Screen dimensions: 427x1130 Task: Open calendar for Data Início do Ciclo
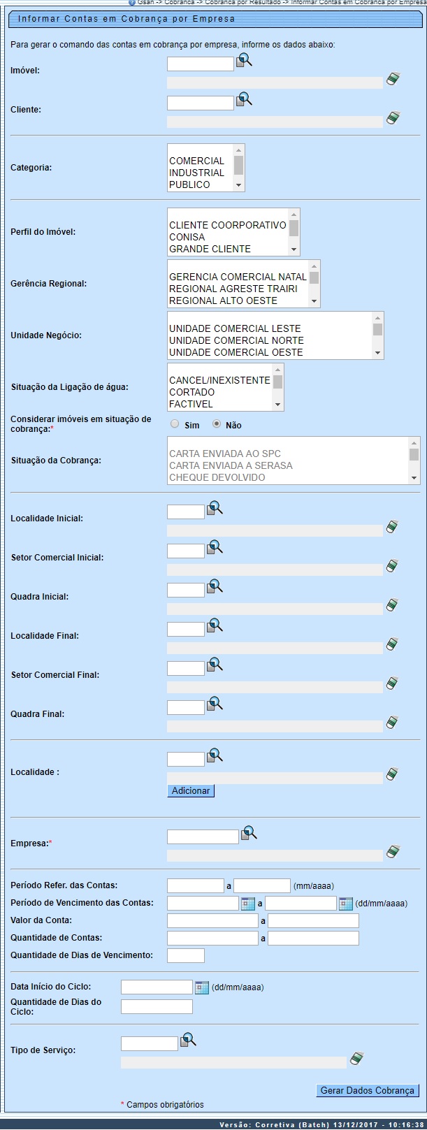(202, 987)
